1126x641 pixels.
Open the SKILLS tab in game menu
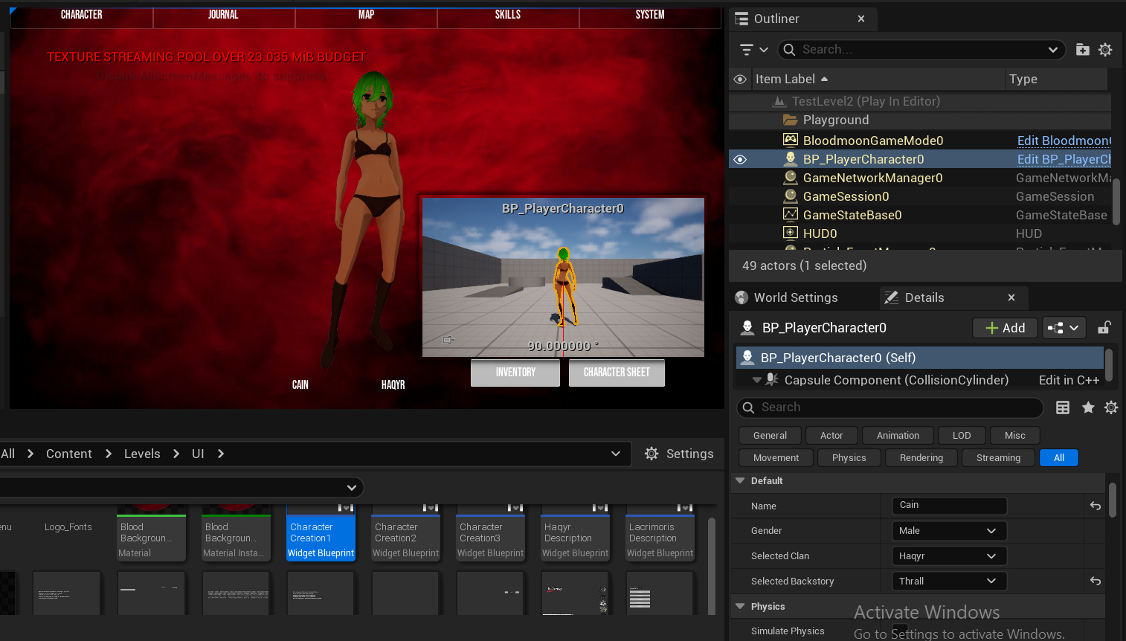click(508, 15)
